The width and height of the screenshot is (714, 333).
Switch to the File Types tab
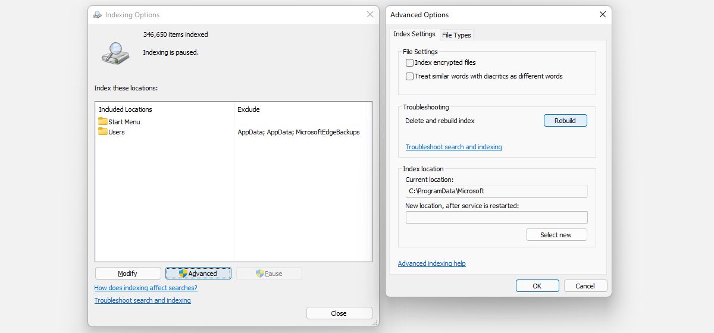(x=456, y=35)
